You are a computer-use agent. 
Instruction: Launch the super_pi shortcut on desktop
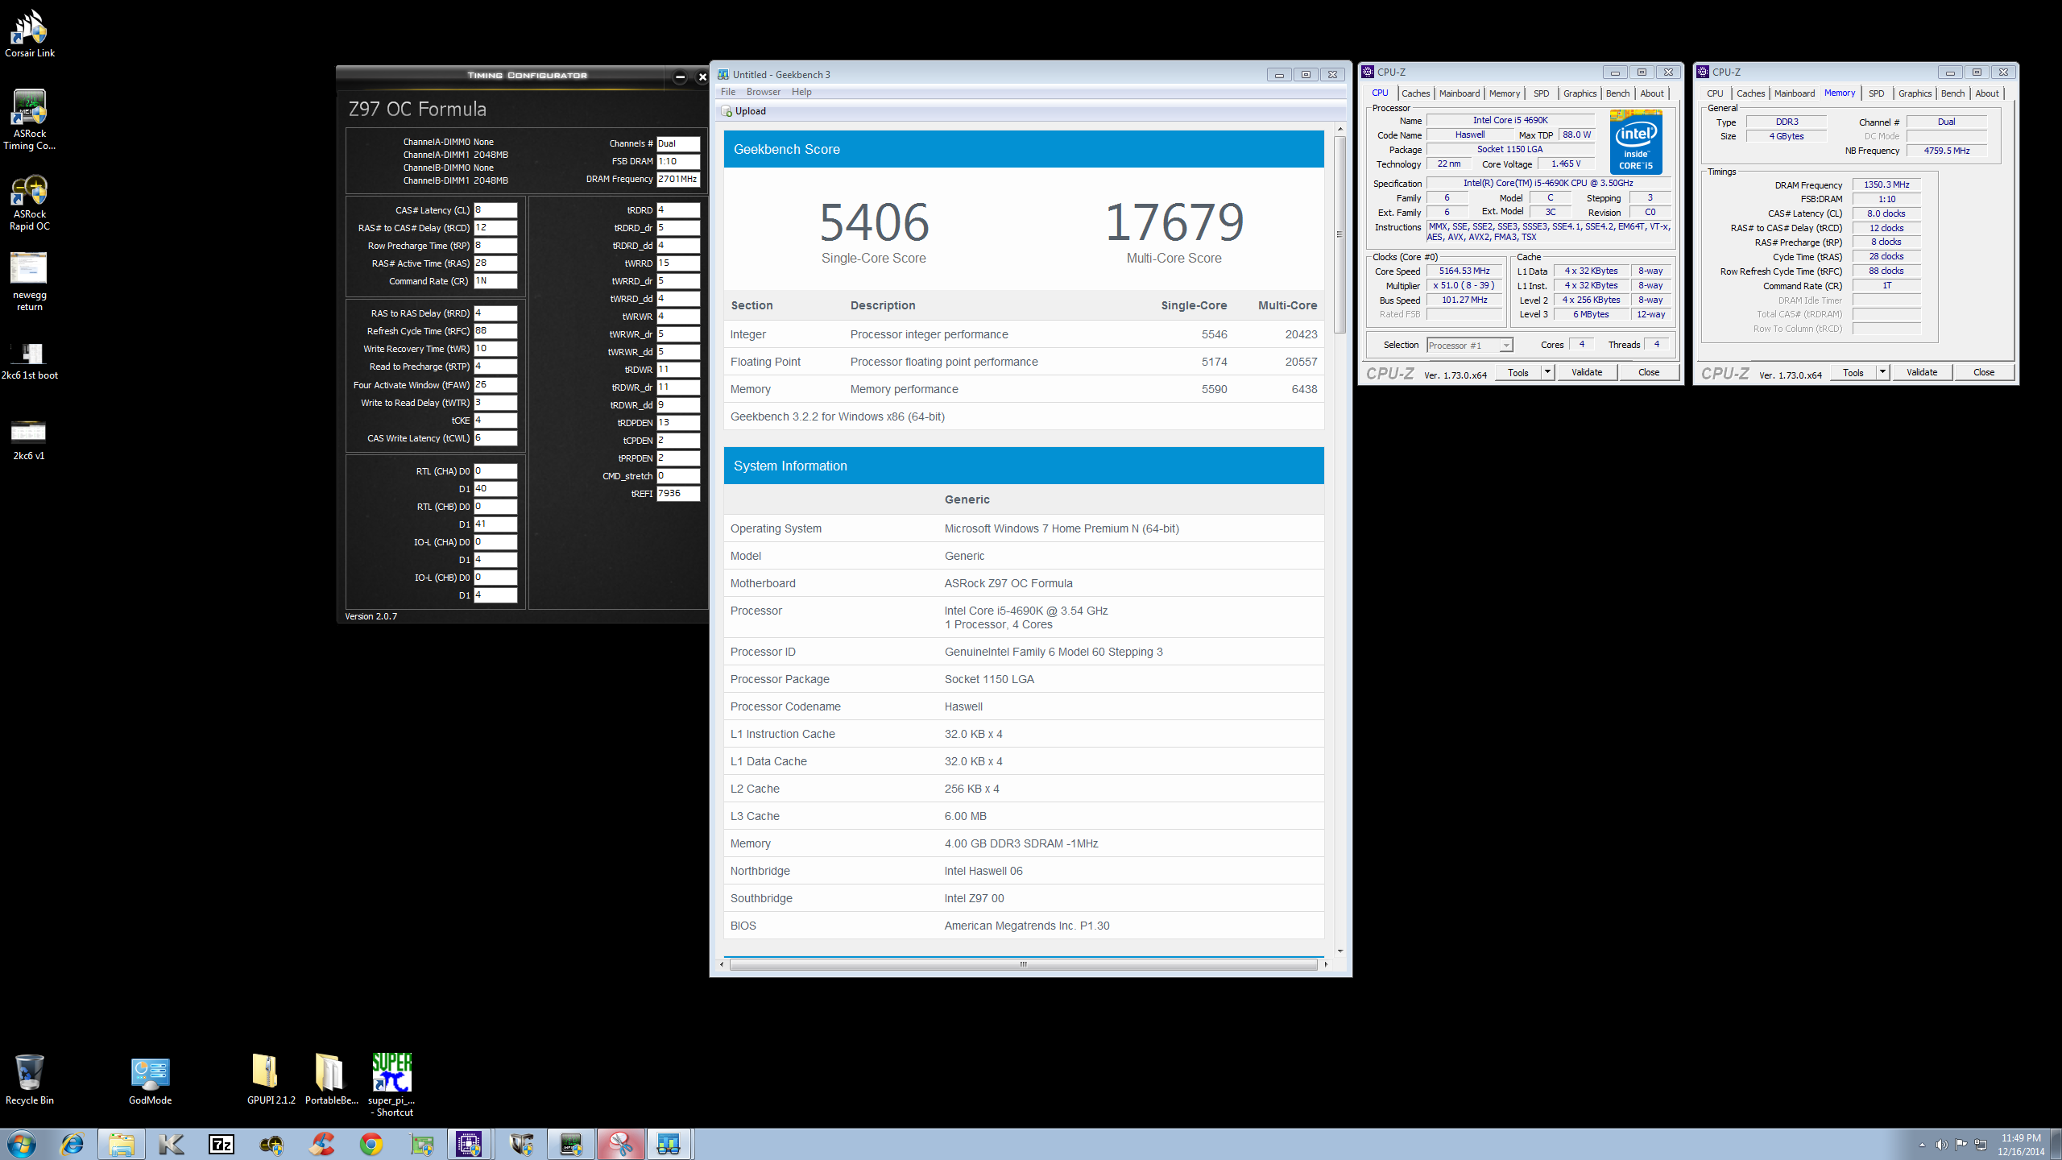pyautogui.click(x=391, y=1084)
